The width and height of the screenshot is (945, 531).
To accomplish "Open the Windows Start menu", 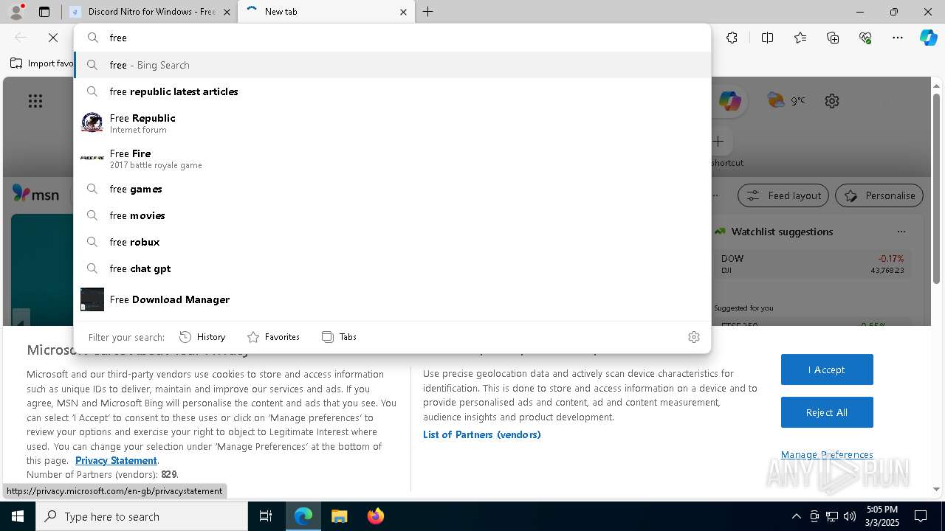I will point(18,516).
